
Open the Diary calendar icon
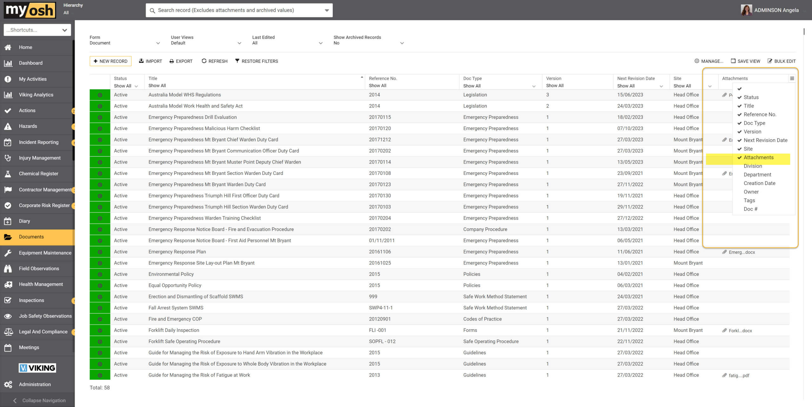8,221
